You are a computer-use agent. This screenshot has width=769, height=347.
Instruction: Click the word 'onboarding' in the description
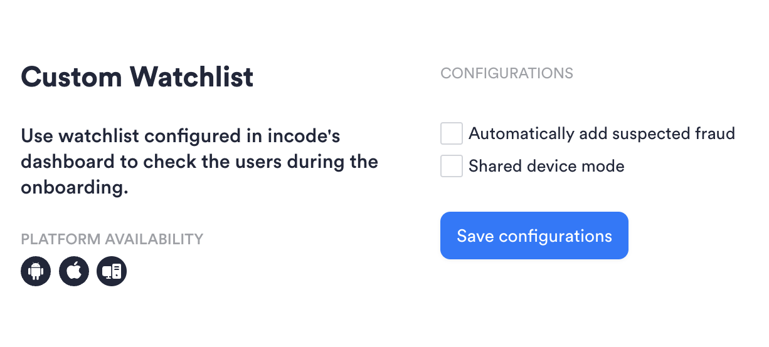74,188
